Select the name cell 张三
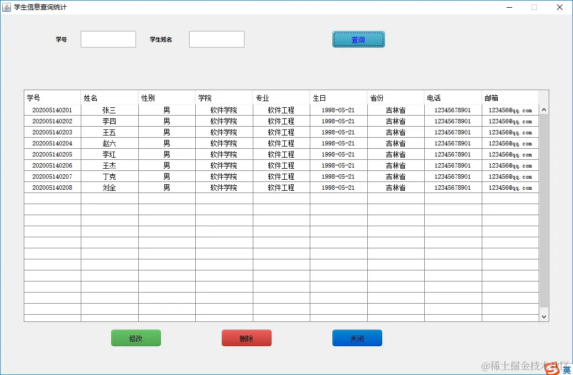This screenshot has width=573, height=375. 110,110
